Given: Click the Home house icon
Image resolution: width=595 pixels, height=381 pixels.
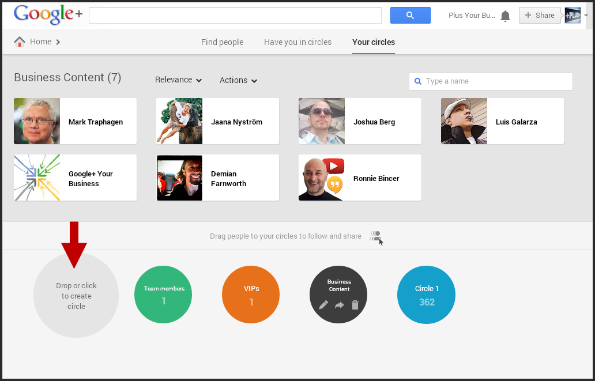Looking at the screenshot, I should pyautogui.click(x=20, y=42).
